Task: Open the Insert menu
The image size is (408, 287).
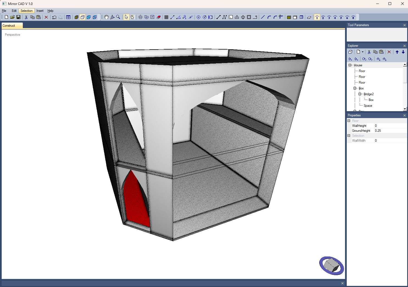Action: tap(40, 11)
